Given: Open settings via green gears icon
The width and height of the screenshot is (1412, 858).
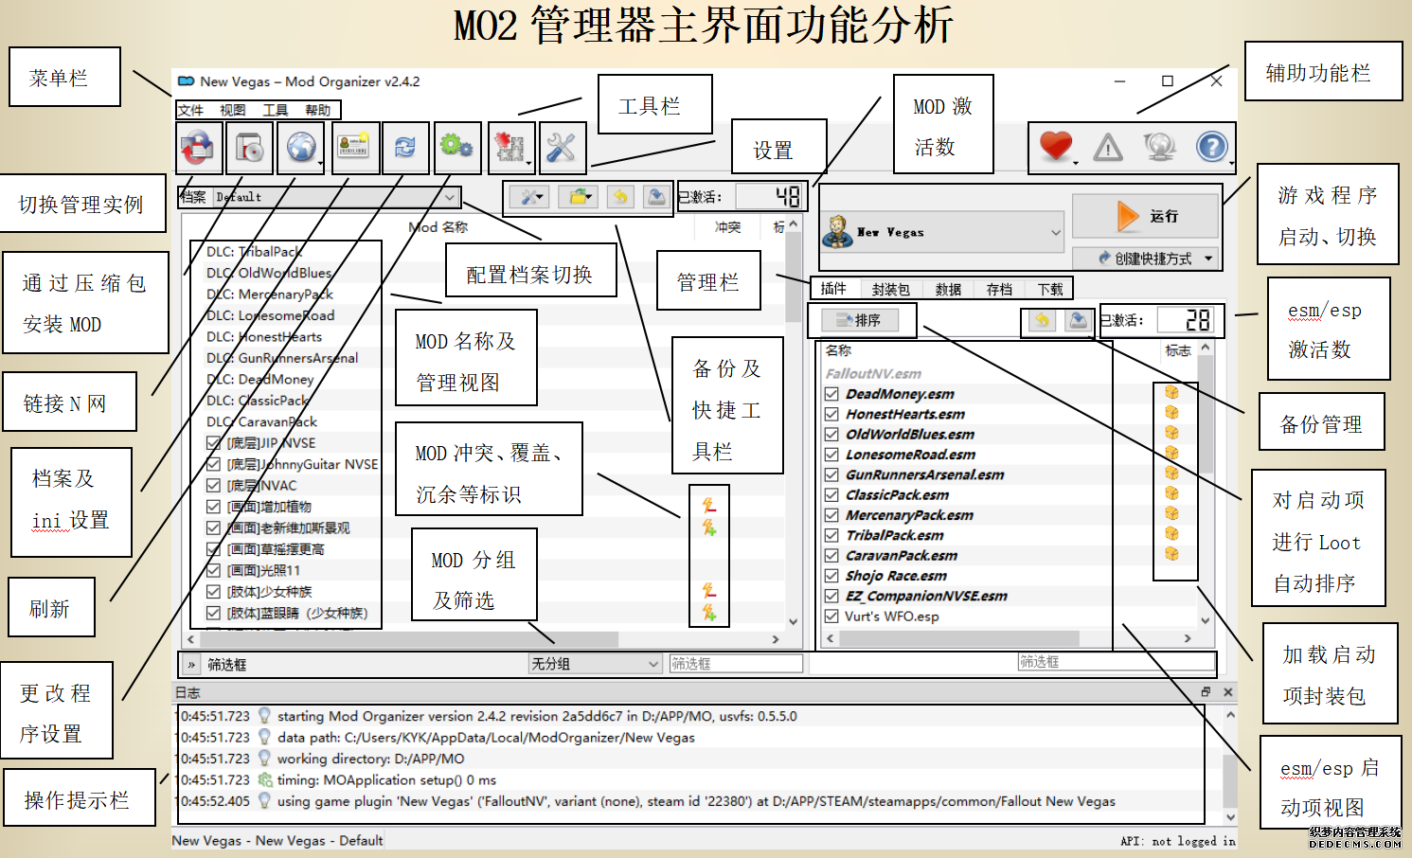Looking at the screenshot, I should click(456, 148).
